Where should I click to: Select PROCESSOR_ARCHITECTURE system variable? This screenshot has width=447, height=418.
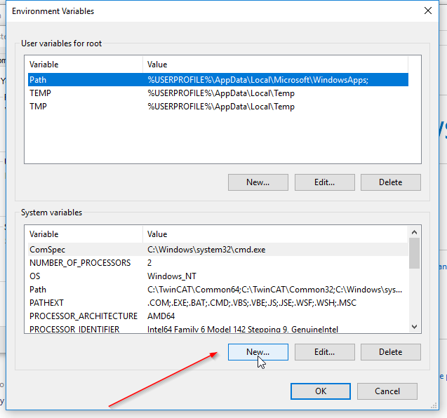point(218,316)
